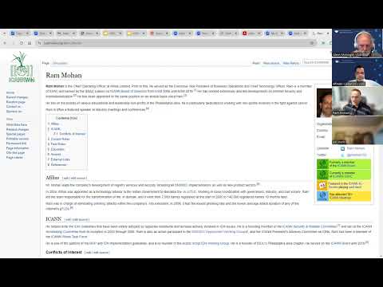This screenshot has width=383, height=287.
Task: Select Glenn McKnight's video tile
Action: [x=357, y=43]
